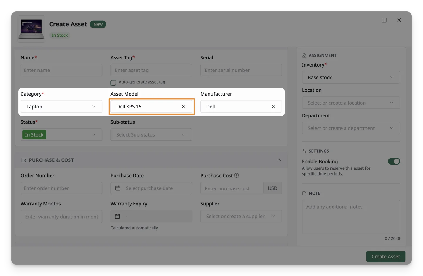The height and width of the screenshot is (276, 423).
Task: Open the Location dropdown
Action: (x=351, y=103)
